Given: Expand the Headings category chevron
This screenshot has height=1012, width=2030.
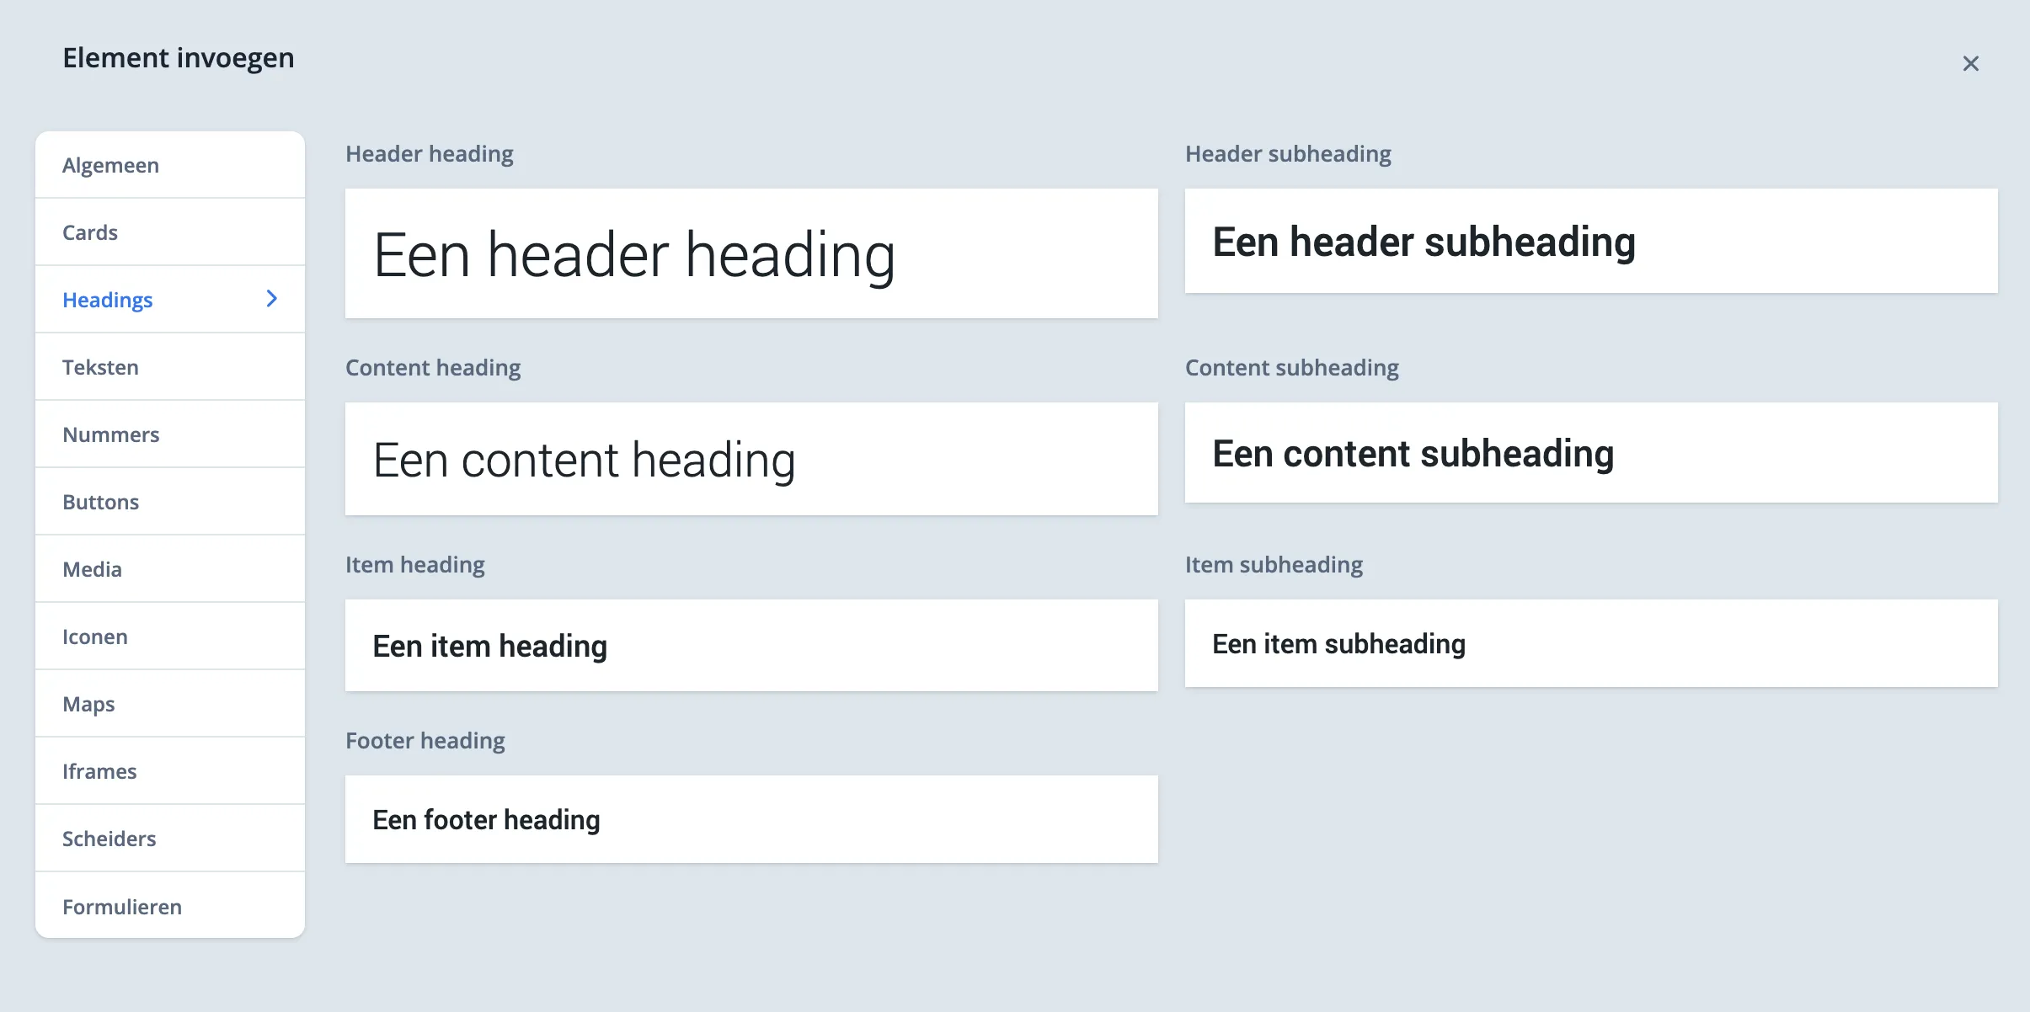Looking at the screenshot, I should click(271, 299).
